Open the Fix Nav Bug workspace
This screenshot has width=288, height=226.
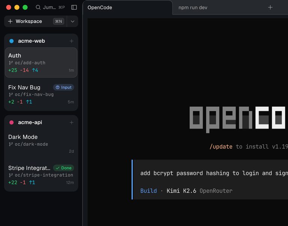41,94
